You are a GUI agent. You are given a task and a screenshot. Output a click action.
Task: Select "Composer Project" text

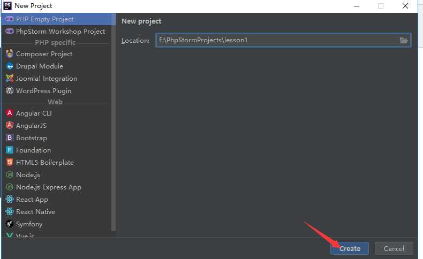click(x=44, y=54)
